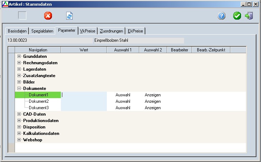This screenshot has width=261, height=162.
Task: Collapse the Dokumente tree node
Action: [19, 88]
